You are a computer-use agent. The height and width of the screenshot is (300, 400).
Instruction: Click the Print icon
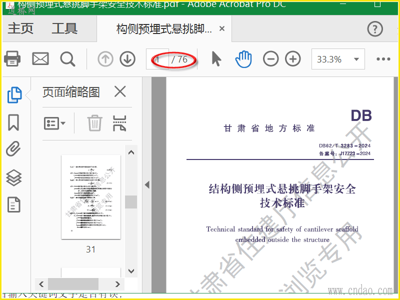click(x=12, y=59)
